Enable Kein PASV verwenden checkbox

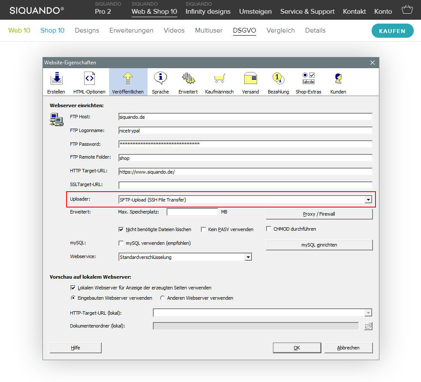point(203,229)
